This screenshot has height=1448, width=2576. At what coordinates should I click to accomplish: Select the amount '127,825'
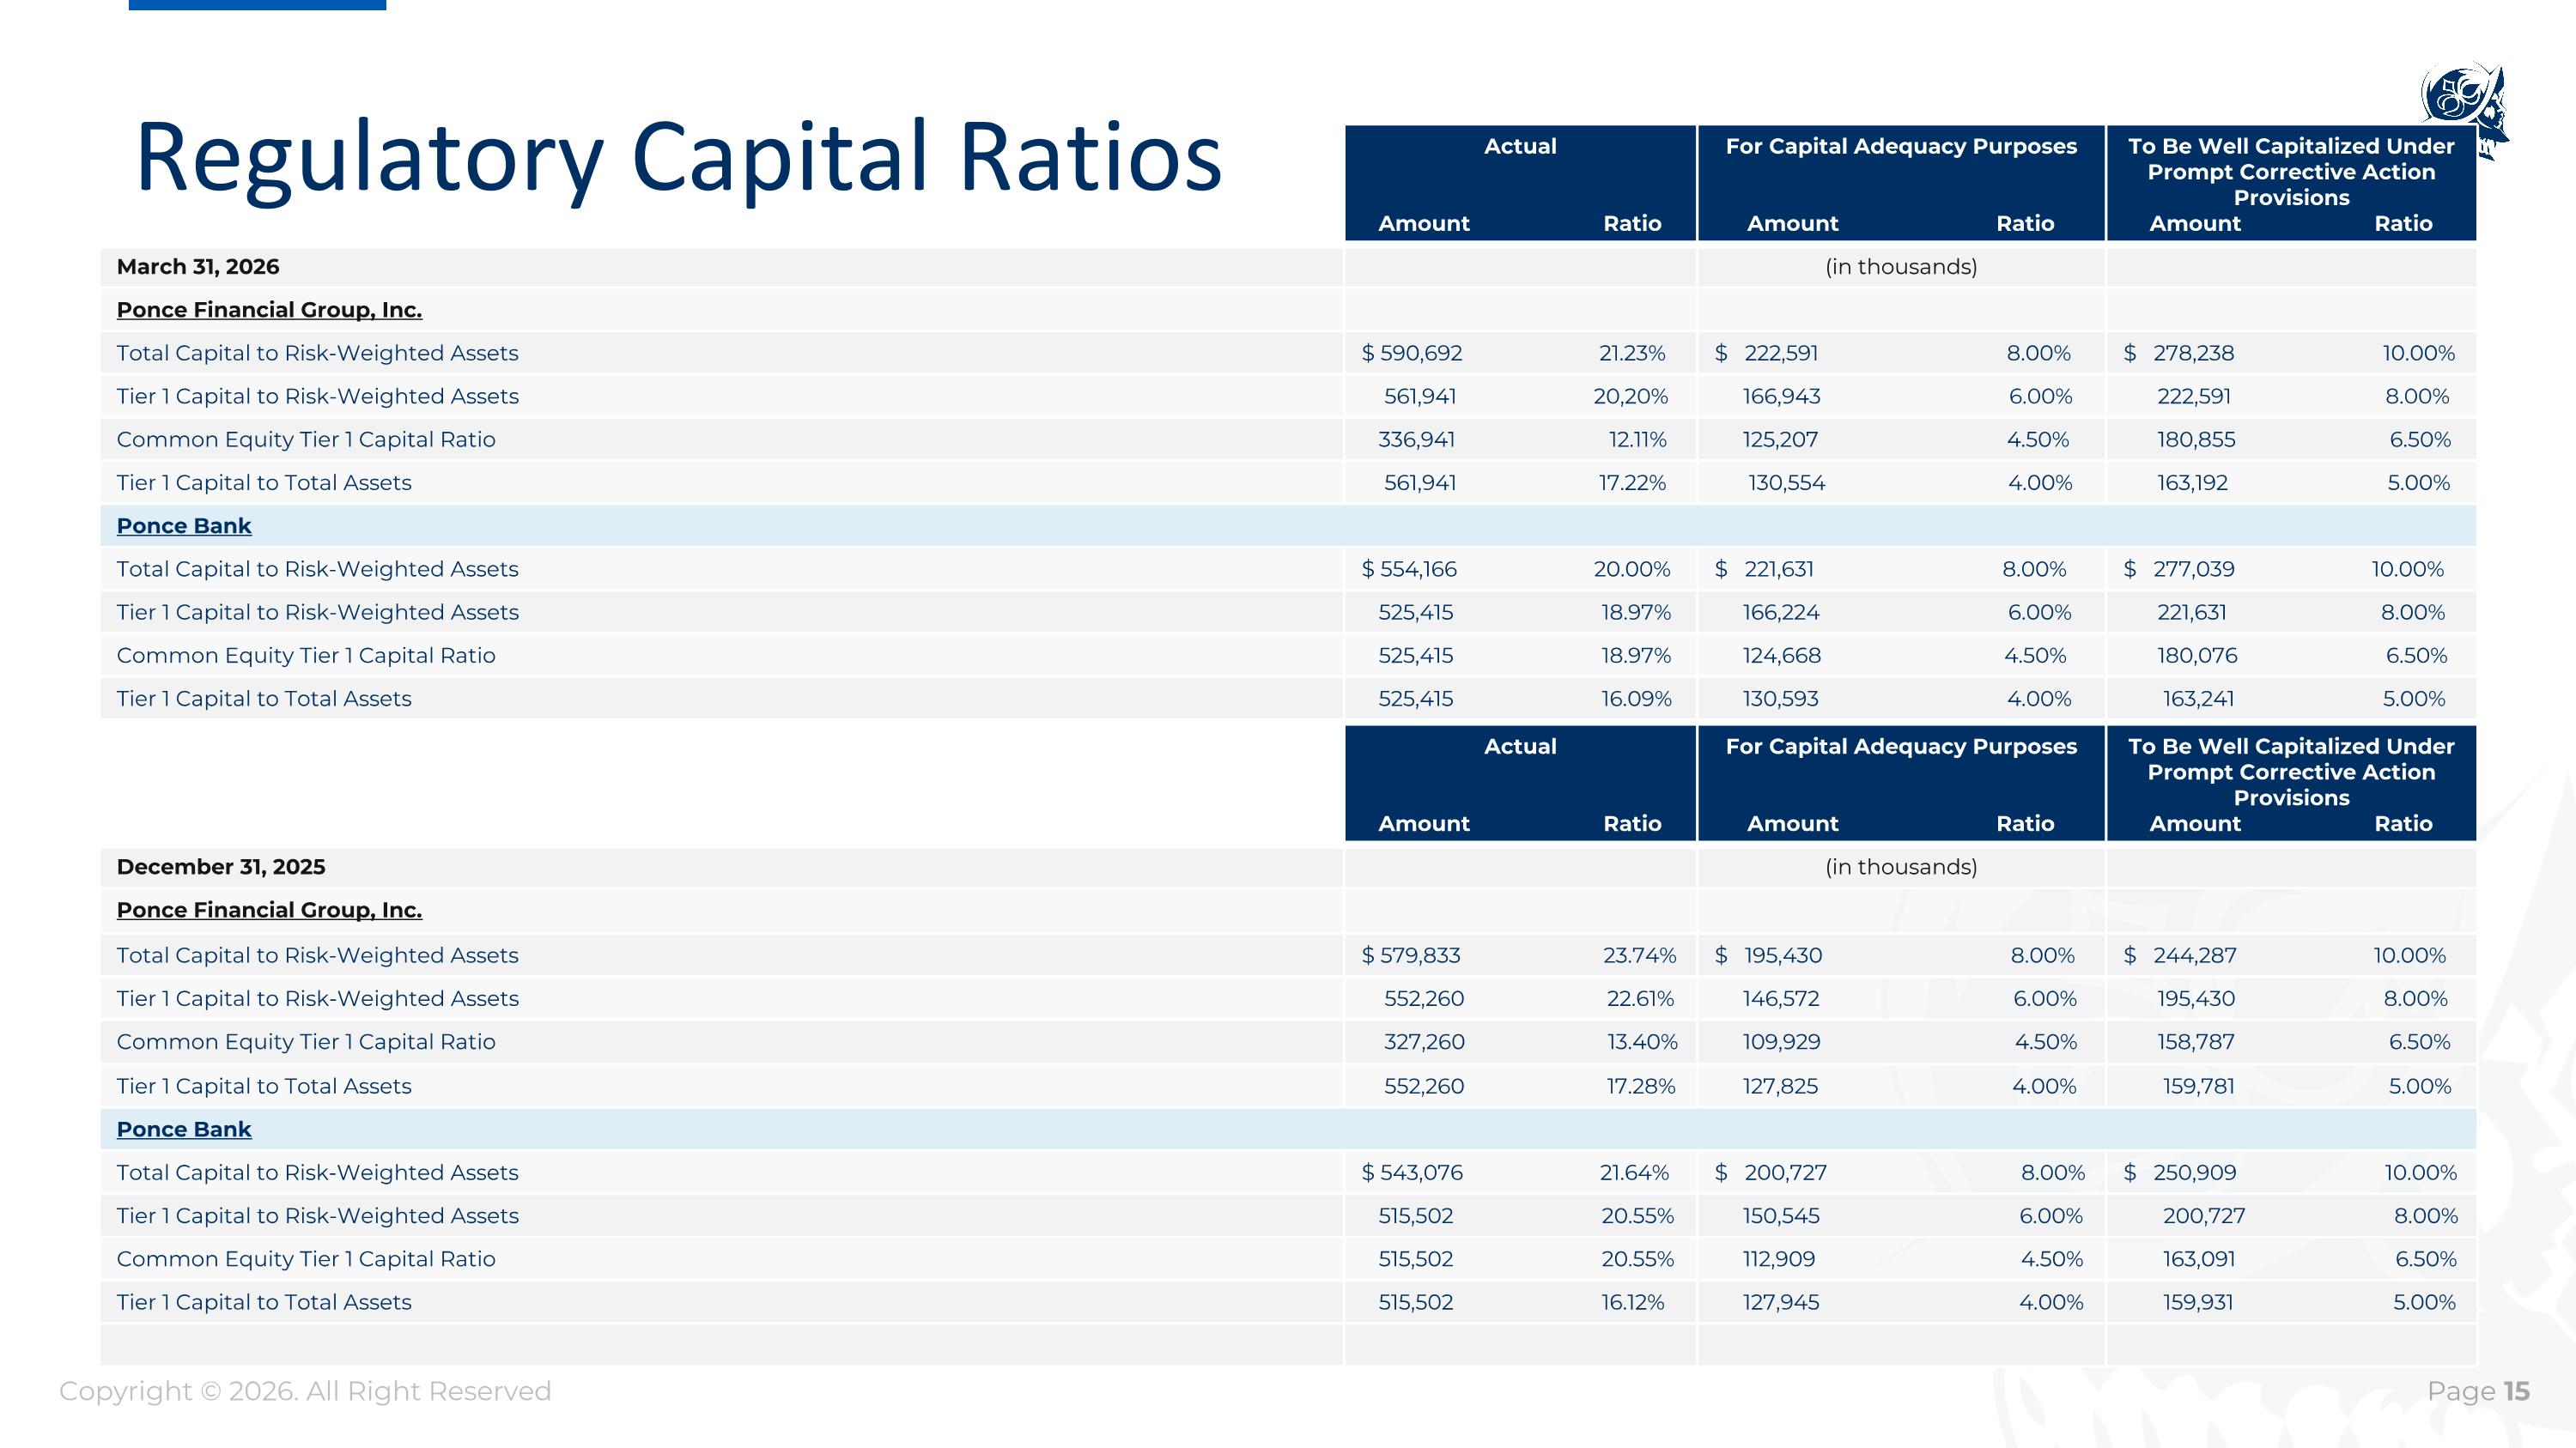coord(1780,1087)
